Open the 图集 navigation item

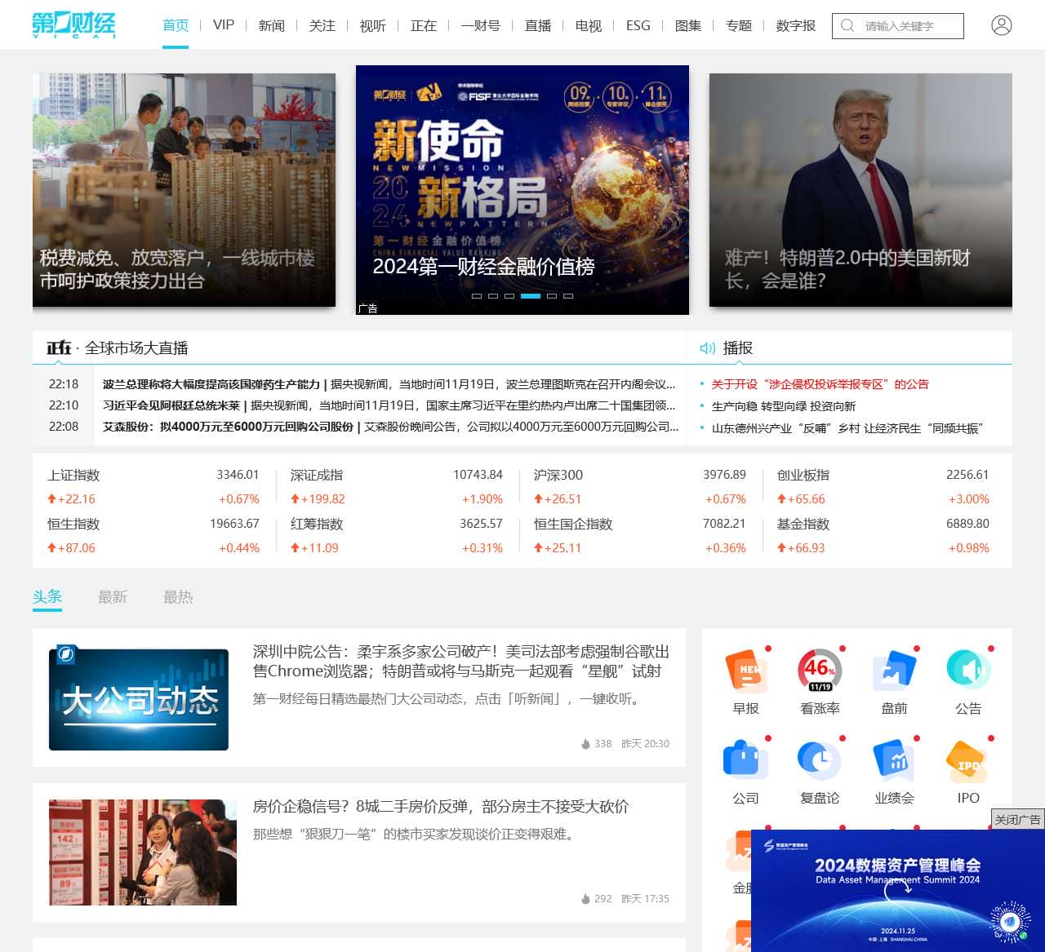coord(688,25)
